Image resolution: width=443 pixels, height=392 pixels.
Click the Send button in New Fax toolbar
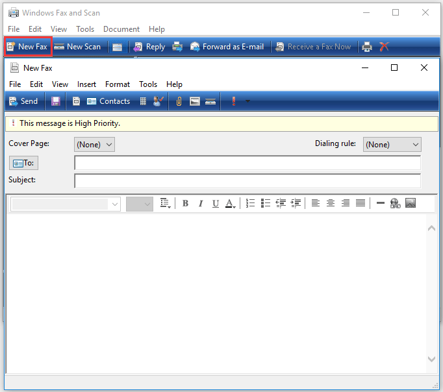(x=23, y=101)
